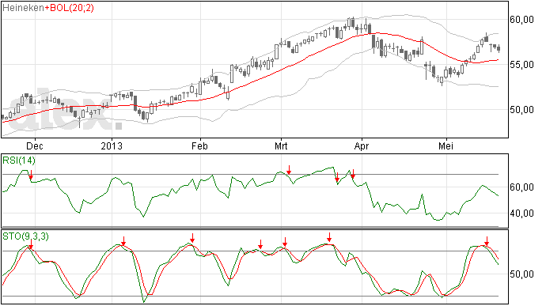Click the Feb date axis label
Image resolution: width=546 pixels, height=306 pixels.
[199, 145]
